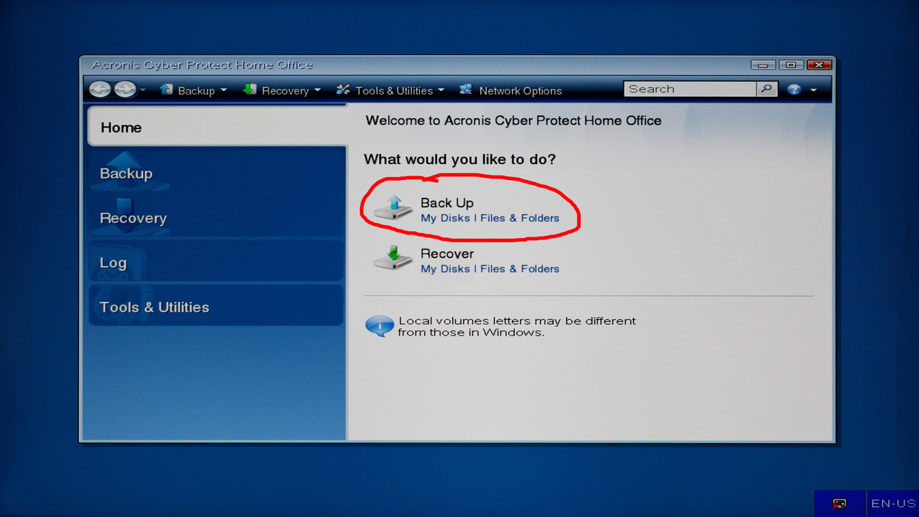Open the Tools & Utilities toolbar menu

coord(391,90)
